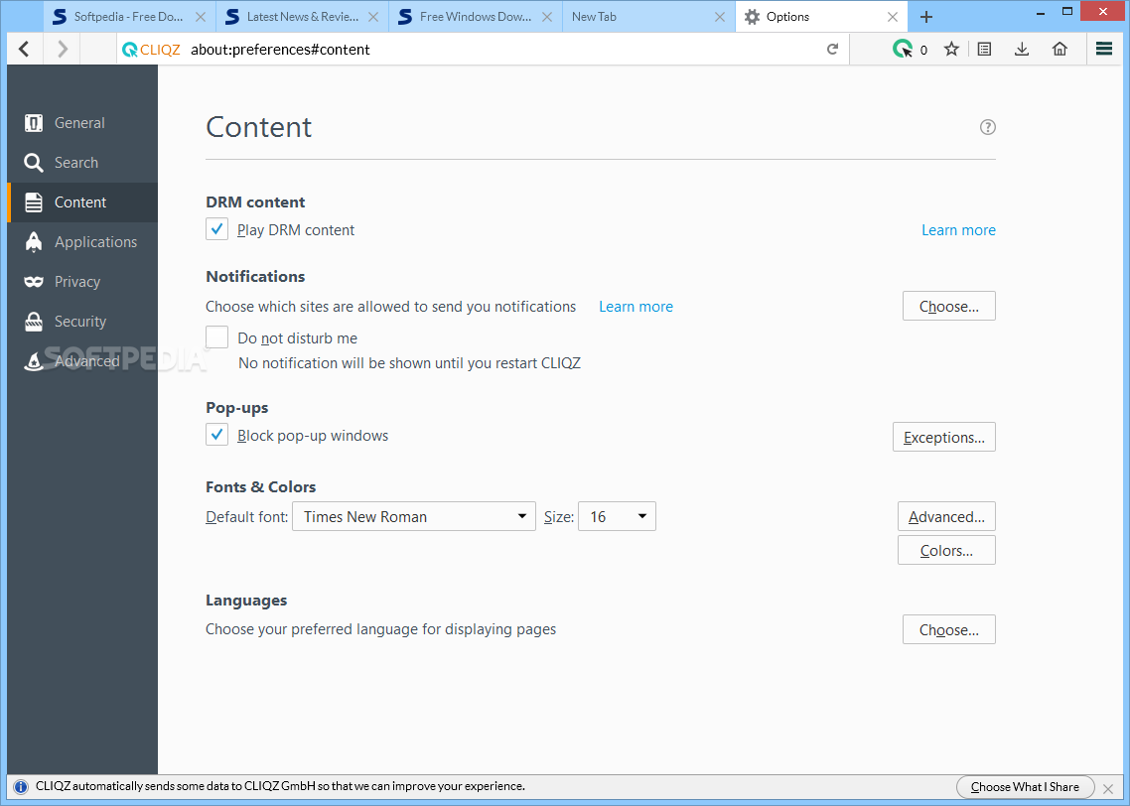Click Choose What I Share button

coord(1025,786)
